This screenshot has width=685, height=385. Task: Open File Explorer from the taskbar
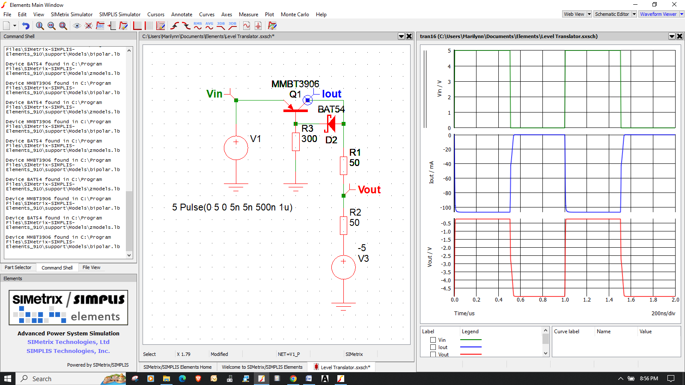[x=166, y=379]
